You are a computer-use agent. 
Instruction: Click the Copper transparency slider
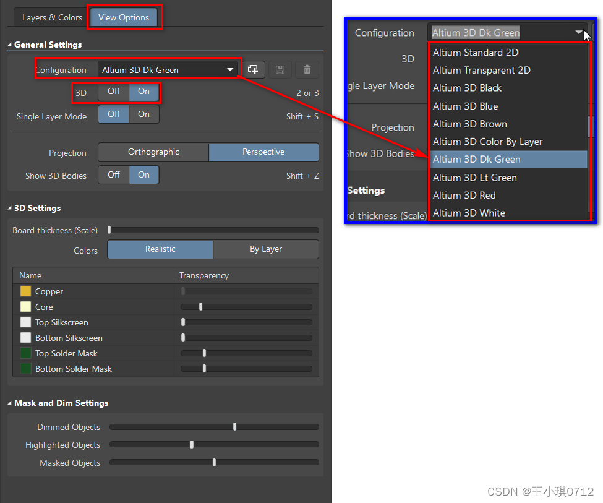coord(246,291)
